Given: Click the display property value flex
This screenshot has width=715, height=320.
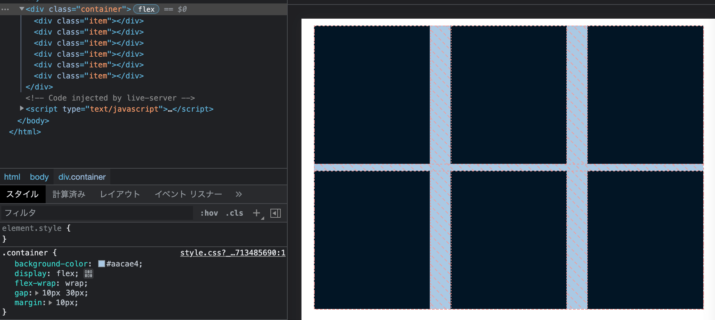Looking at the screenshot, I should [x=65, y=274].
